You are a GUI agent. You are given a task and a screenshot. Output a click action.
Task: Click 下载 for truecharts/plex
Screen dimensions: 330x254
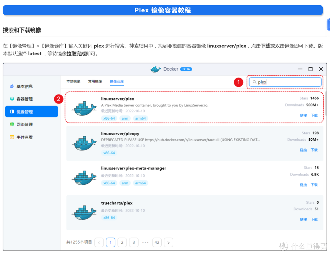point(314,220)
